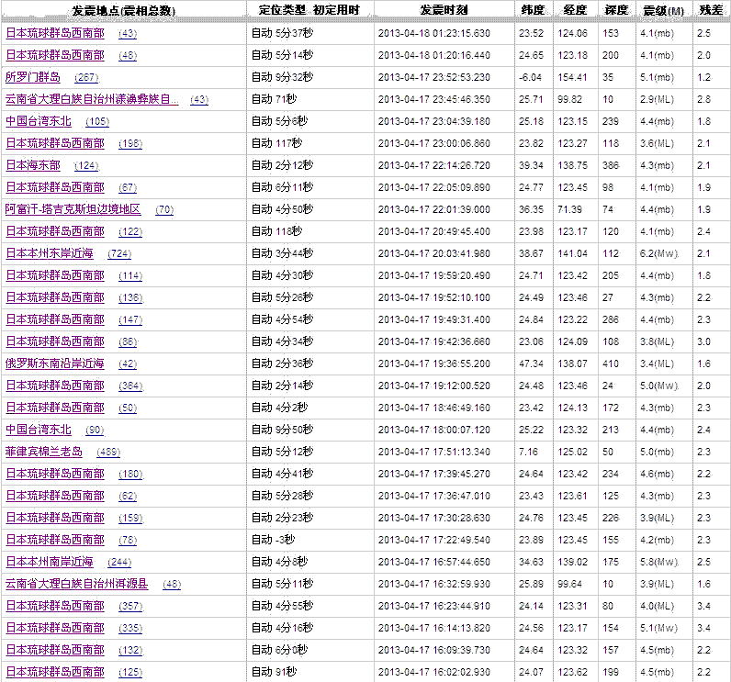Click the 深度 column header
Screen dimensions: 731x682
point(617,10)
